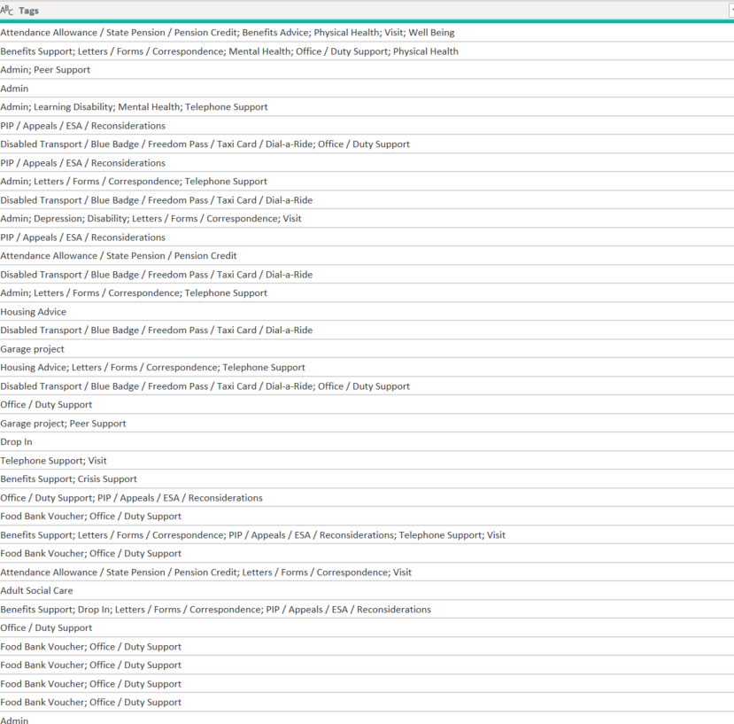Select the 'Adult Social Care' cell
The width and height of the screenshot is (734, 724).
367,590
